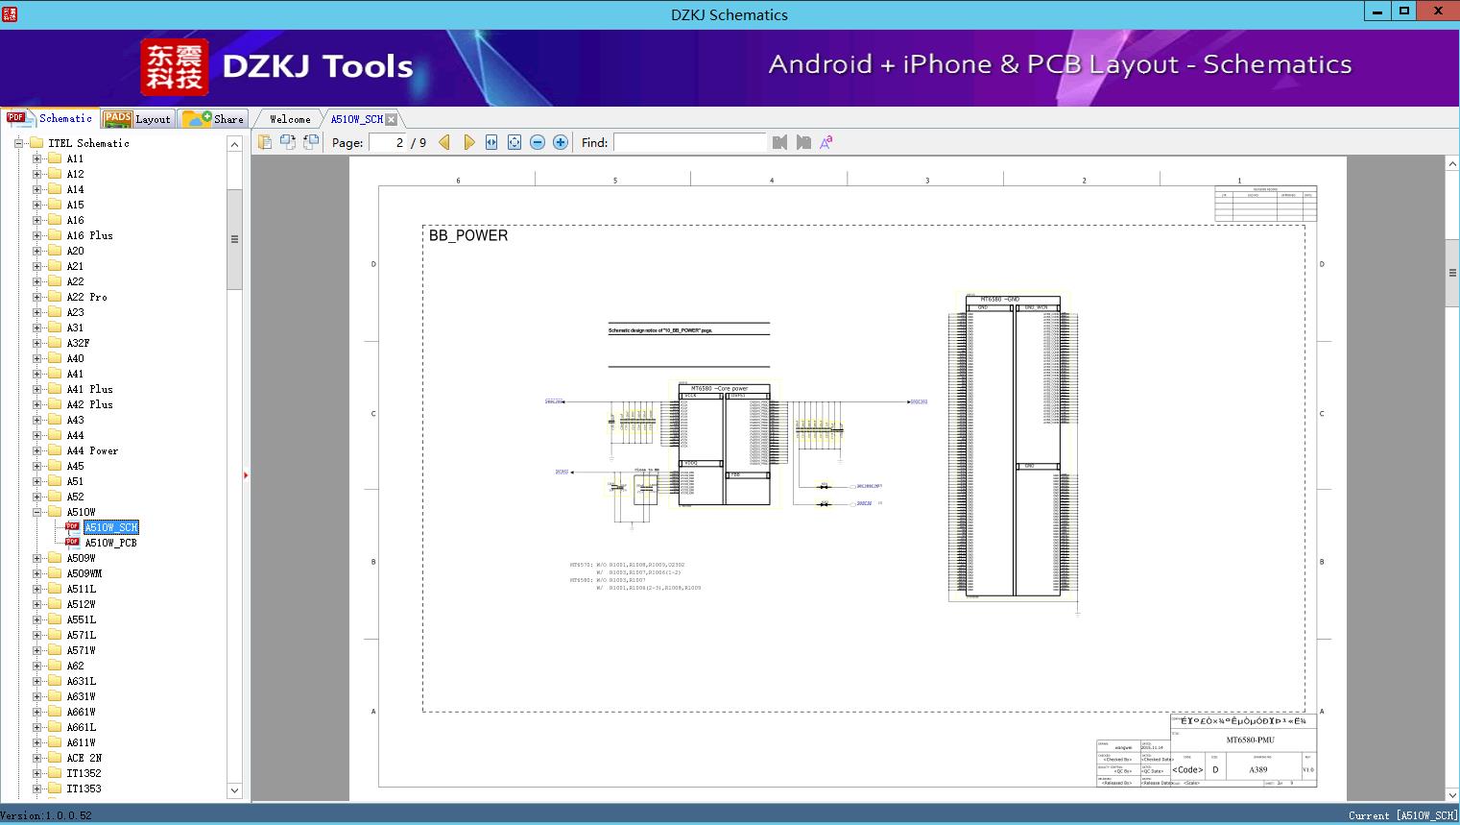Screen dimensions: 1460x825
Task: Expand the A509W folder
Action: click(x=36, y=558)
